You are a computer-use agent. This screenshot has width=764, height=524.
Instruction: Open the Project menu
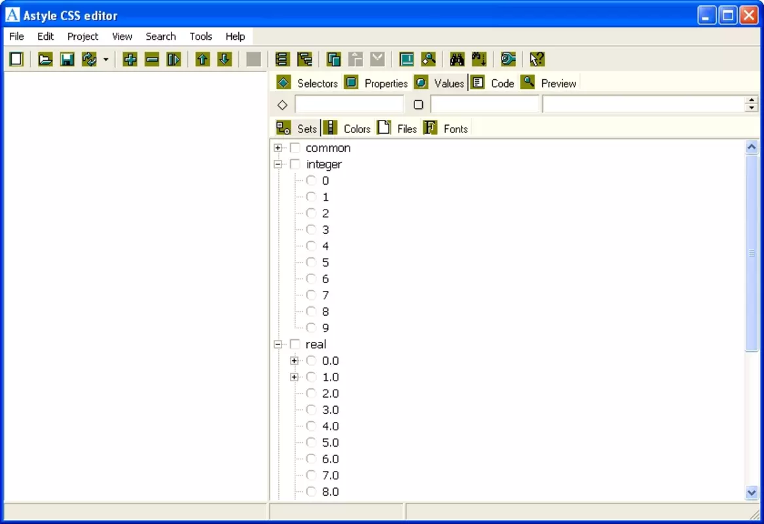coord(83,37)
